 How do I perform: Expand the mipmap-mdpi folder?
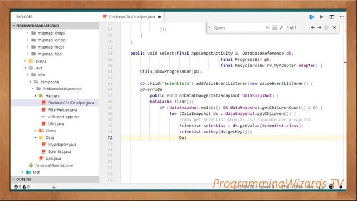(x=27, y=47)
